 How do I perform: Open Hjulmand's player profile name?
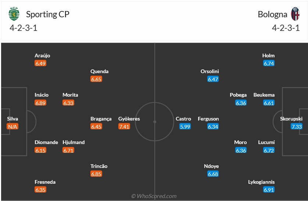(x=74, y=142)
